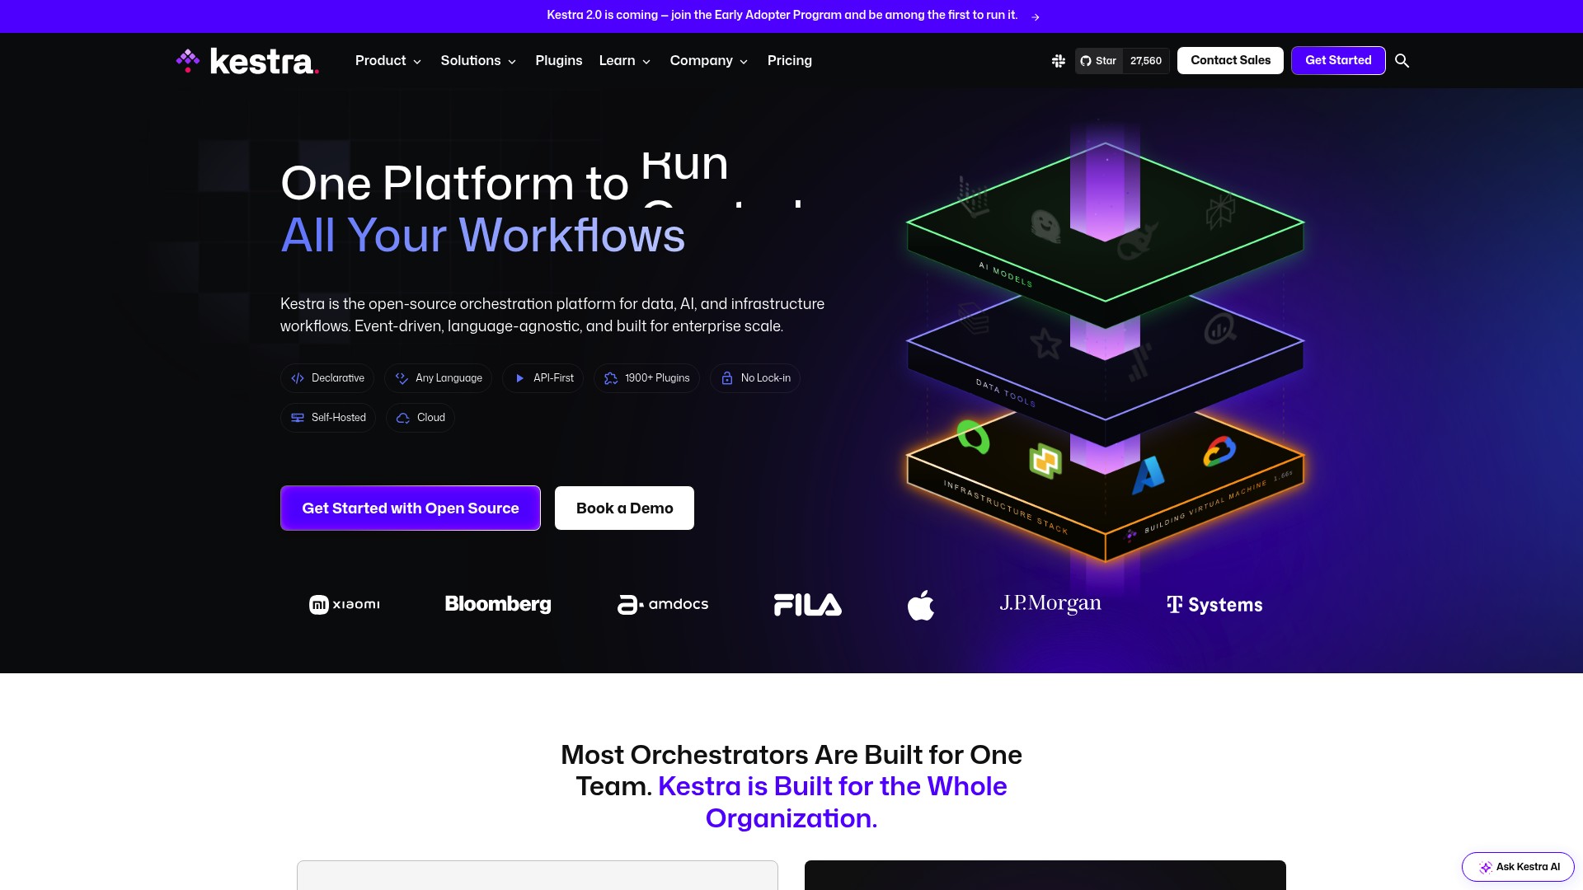Click the GitHub star count 27,560
The height and width of the screenshot is (890, 1583).
coord(1146,61)
